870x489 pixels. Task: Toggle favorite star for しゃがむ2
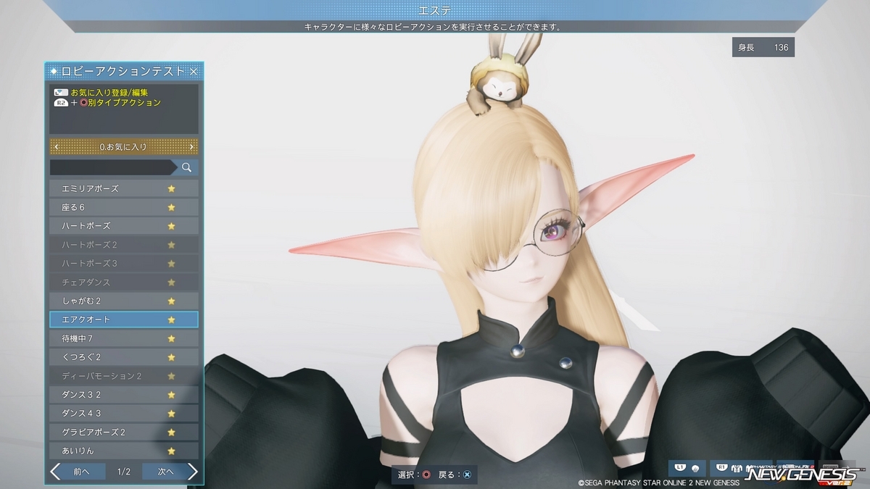(172, 301)
